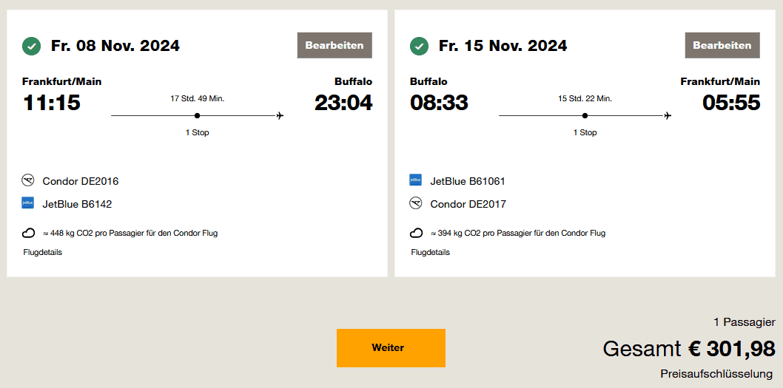Click the Fr. 08 Nov. 2024 date heading

tap(115, 46)
